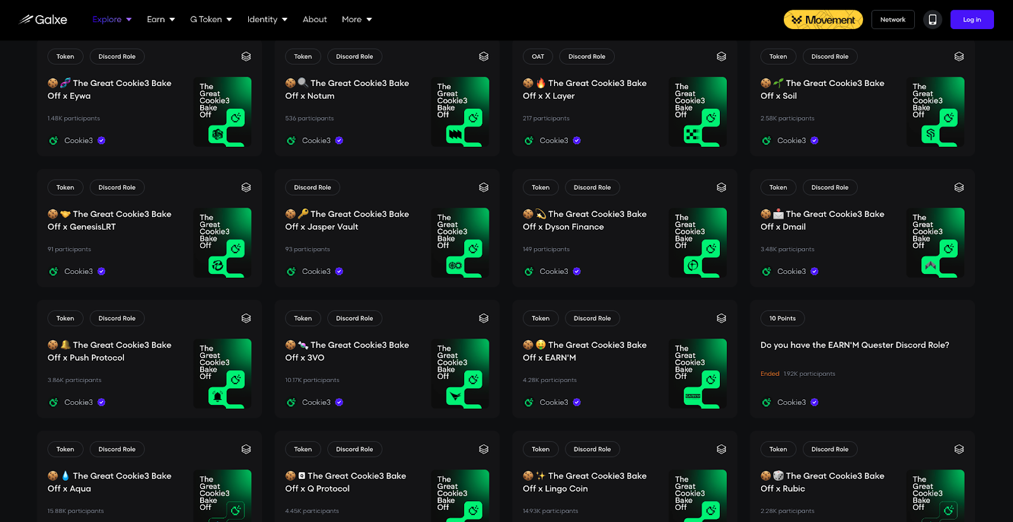Open Bake Off x Dmail title

[822, 221]
